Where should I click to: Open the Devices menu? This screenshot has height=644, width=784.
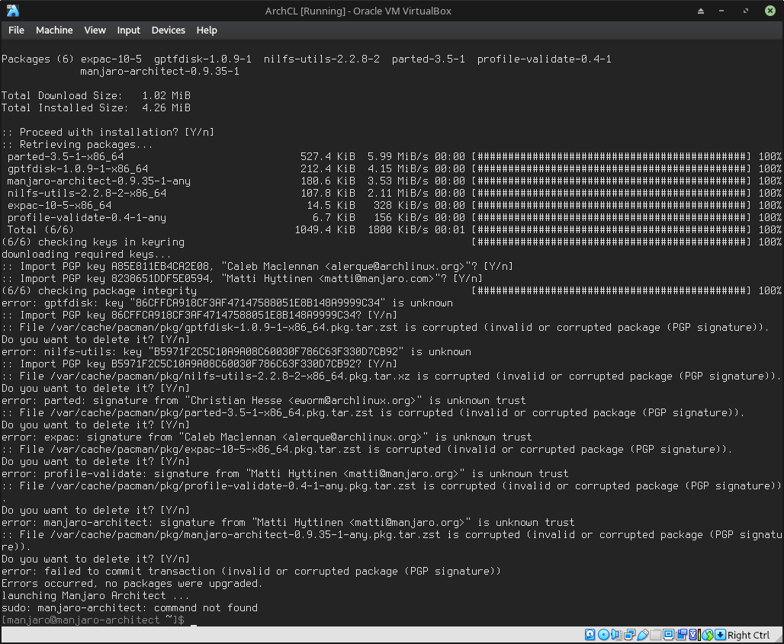tap(168, 30)
